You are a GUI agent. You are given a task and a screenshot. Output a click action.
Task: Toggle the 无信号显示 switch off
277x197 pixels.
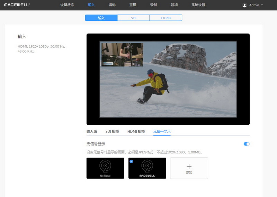[x=247, y=144]
